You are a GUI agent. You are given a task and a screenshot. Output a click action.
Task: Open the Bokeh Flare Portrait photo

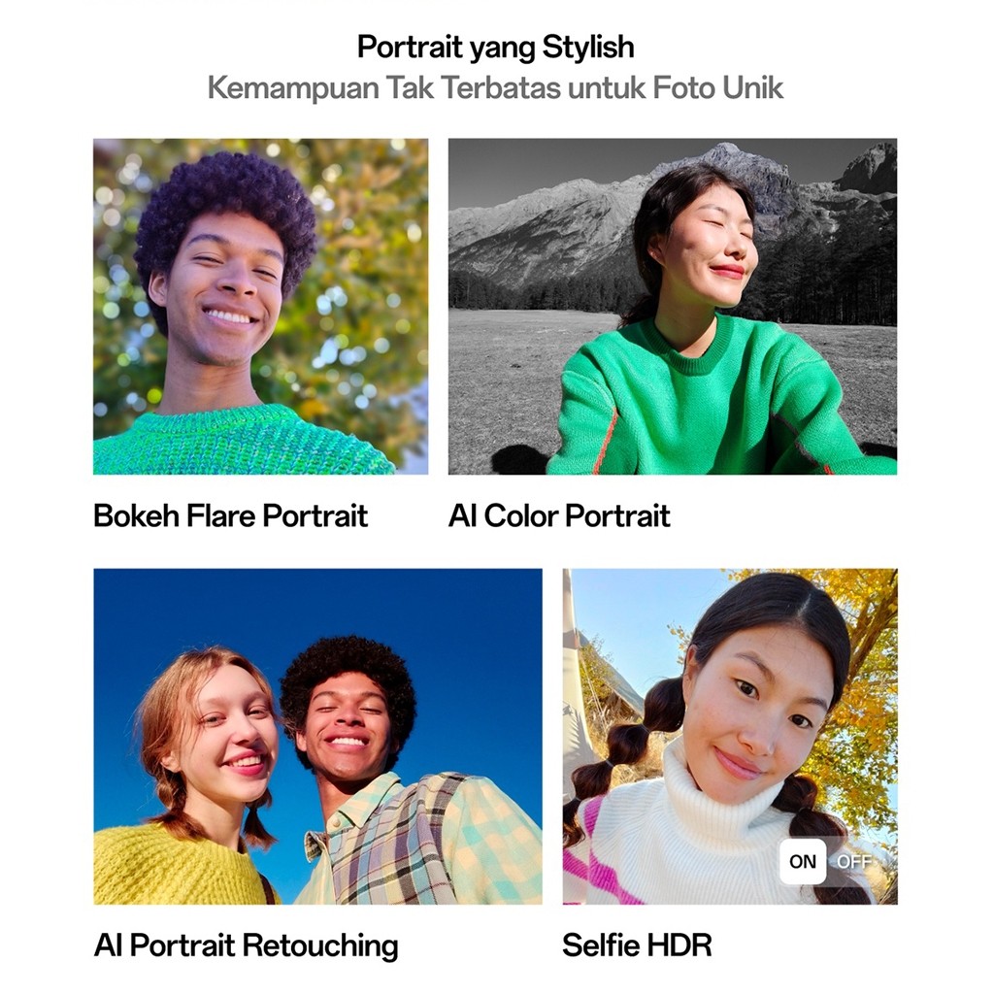pos(260,306)
